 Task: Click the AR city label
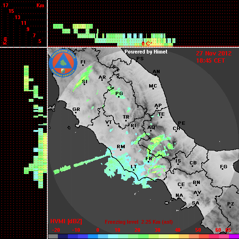pyautogui.click(x=102, y=77)
